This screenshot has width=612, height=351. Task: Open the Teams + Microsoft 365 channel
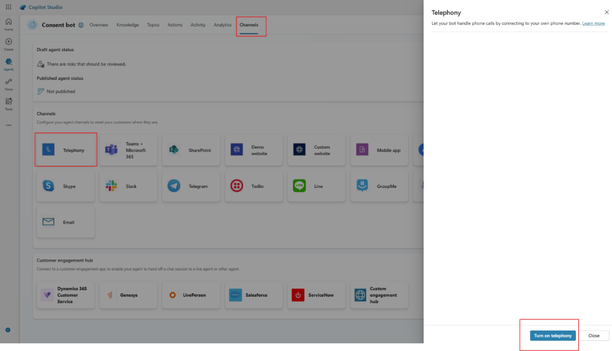click(129, 150)
